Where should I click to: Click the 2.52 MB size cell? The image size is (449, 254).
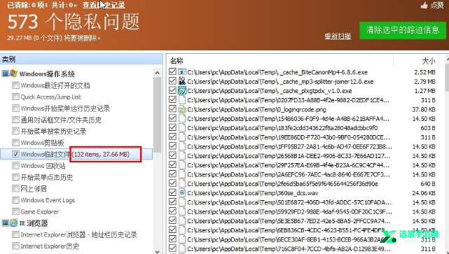424,72
